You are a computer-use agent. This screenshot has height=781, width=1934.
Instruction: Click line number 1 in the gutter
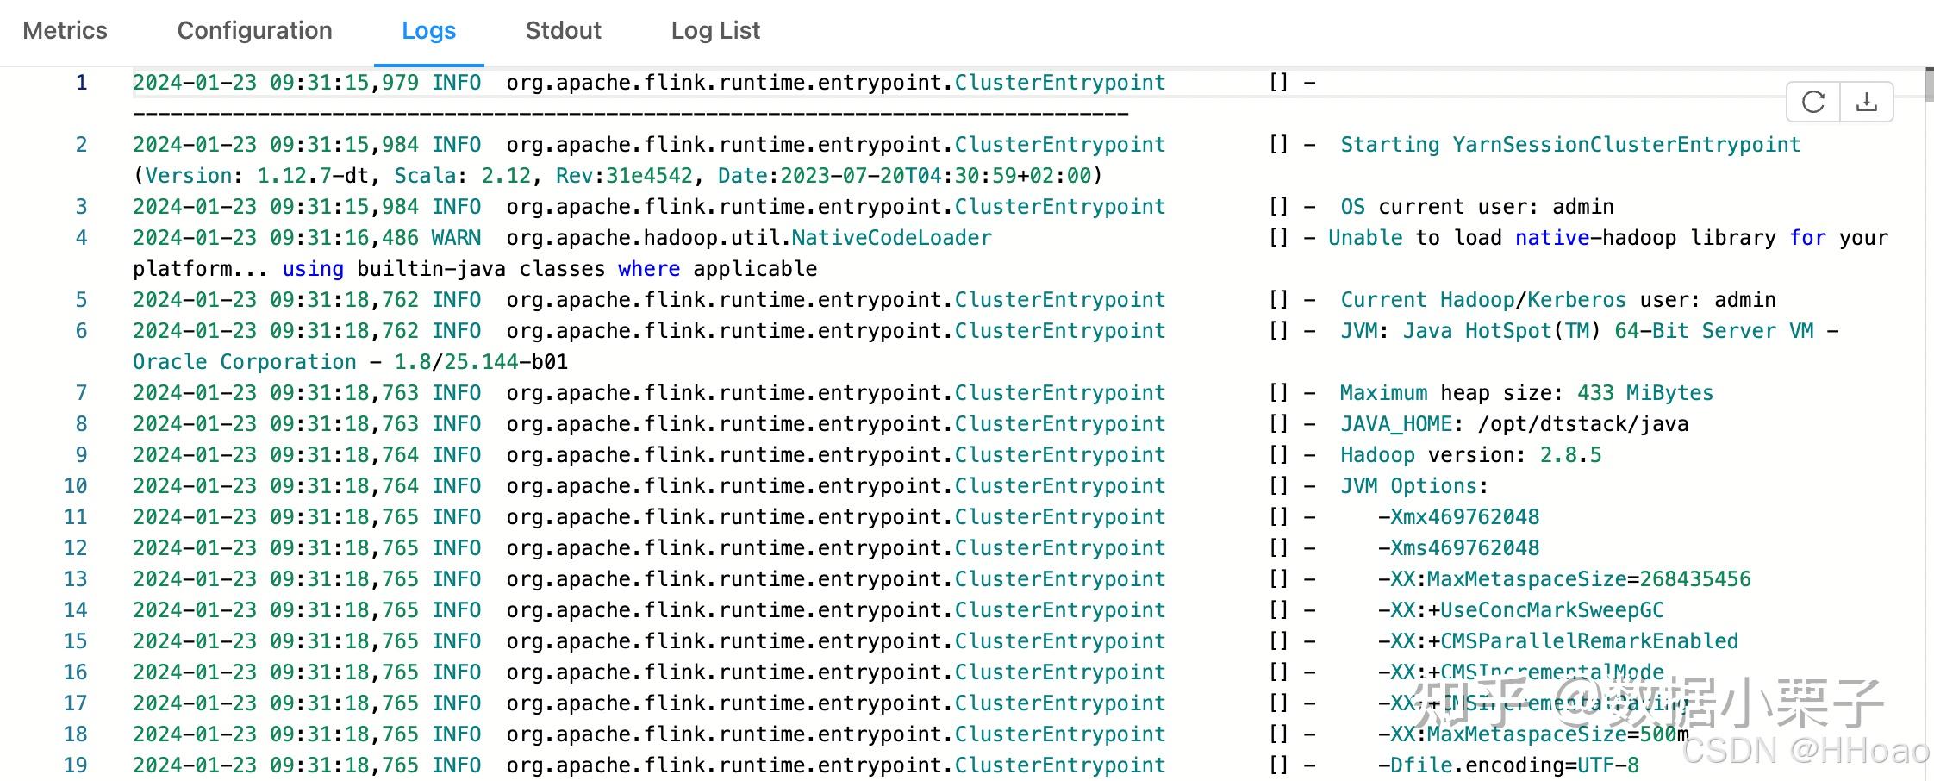[81, 83]
